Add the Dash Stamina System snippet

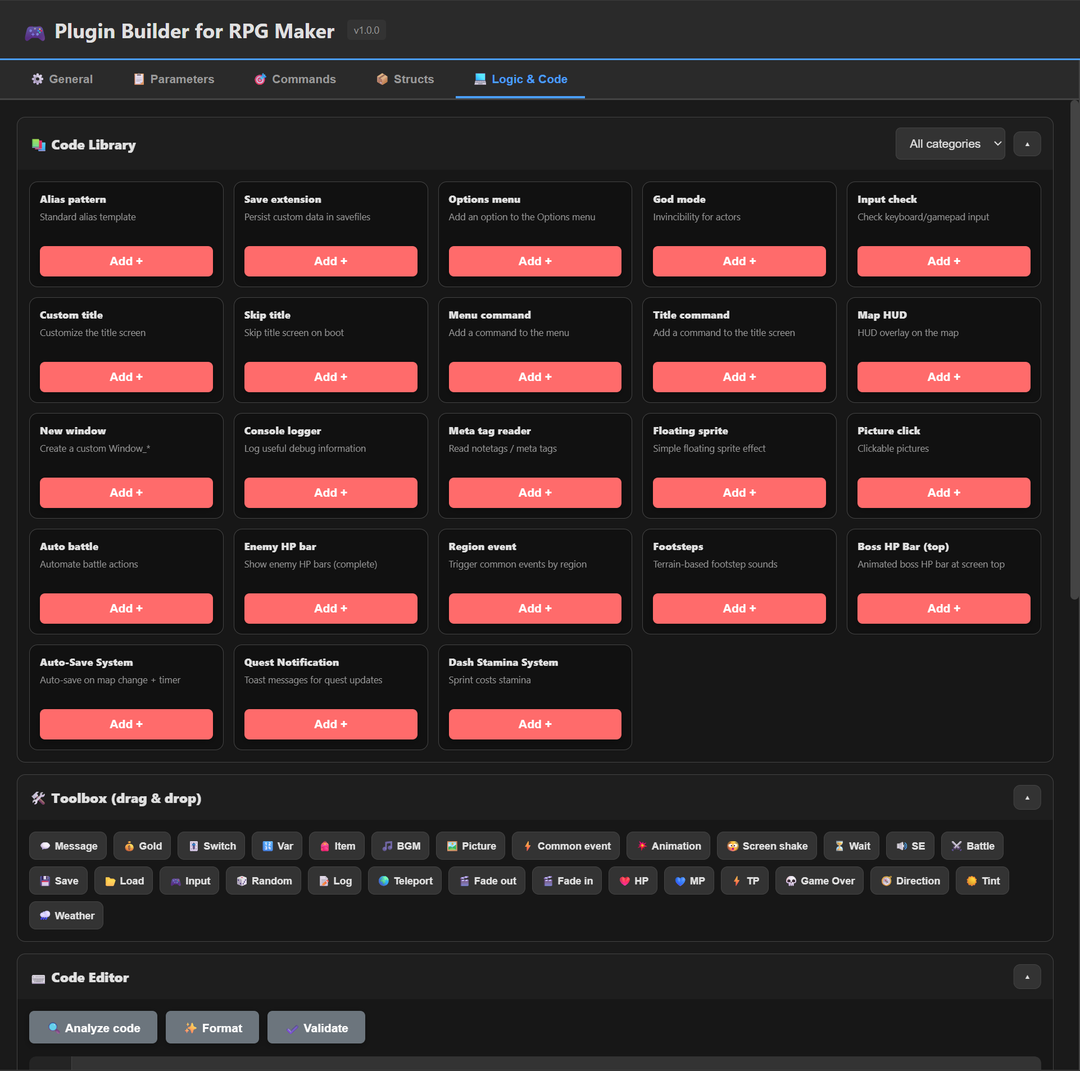(534, 724)
